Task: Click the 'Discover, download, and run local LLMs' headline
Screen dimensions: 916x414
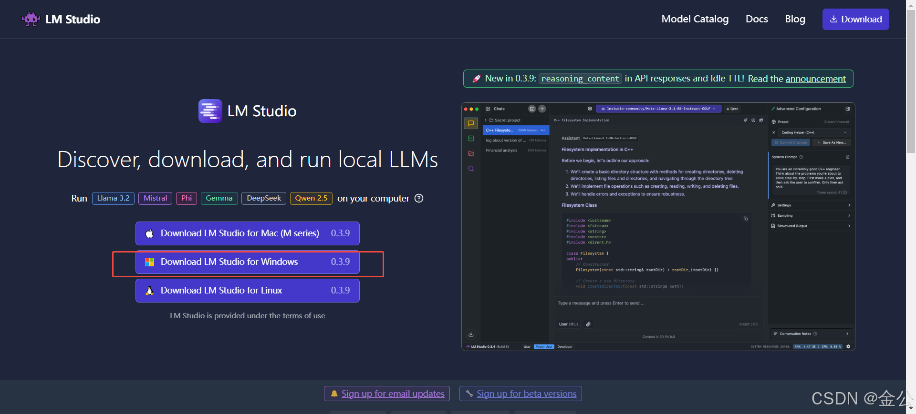Action: (248, 160)
